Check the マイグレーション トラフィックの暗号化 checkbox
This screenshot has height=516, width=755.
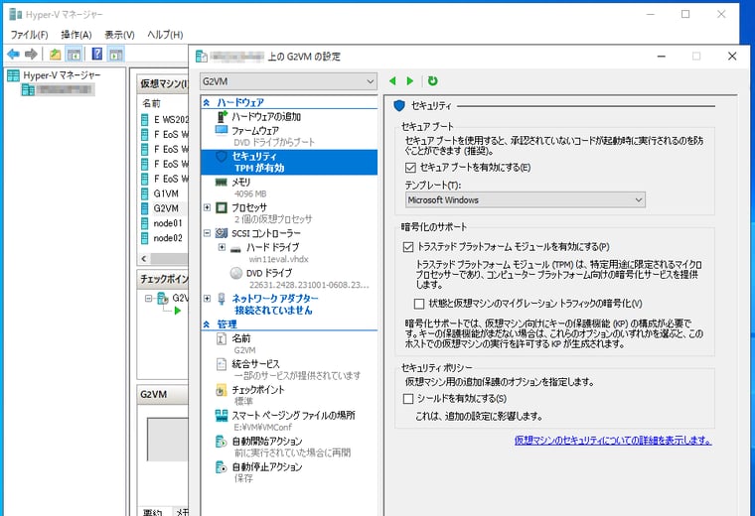(x=419, y=304)
